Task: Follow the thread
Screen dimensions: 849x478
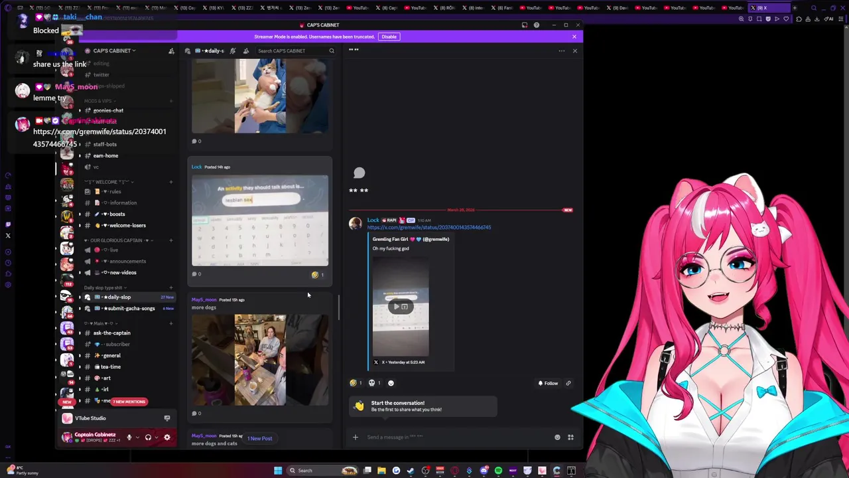Action: (x=548, y=383)
